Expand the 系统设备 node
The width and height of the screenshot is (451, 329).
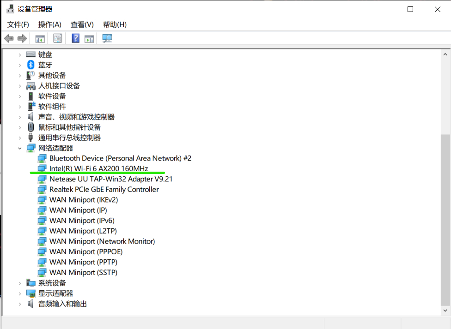tap(20, 283)
